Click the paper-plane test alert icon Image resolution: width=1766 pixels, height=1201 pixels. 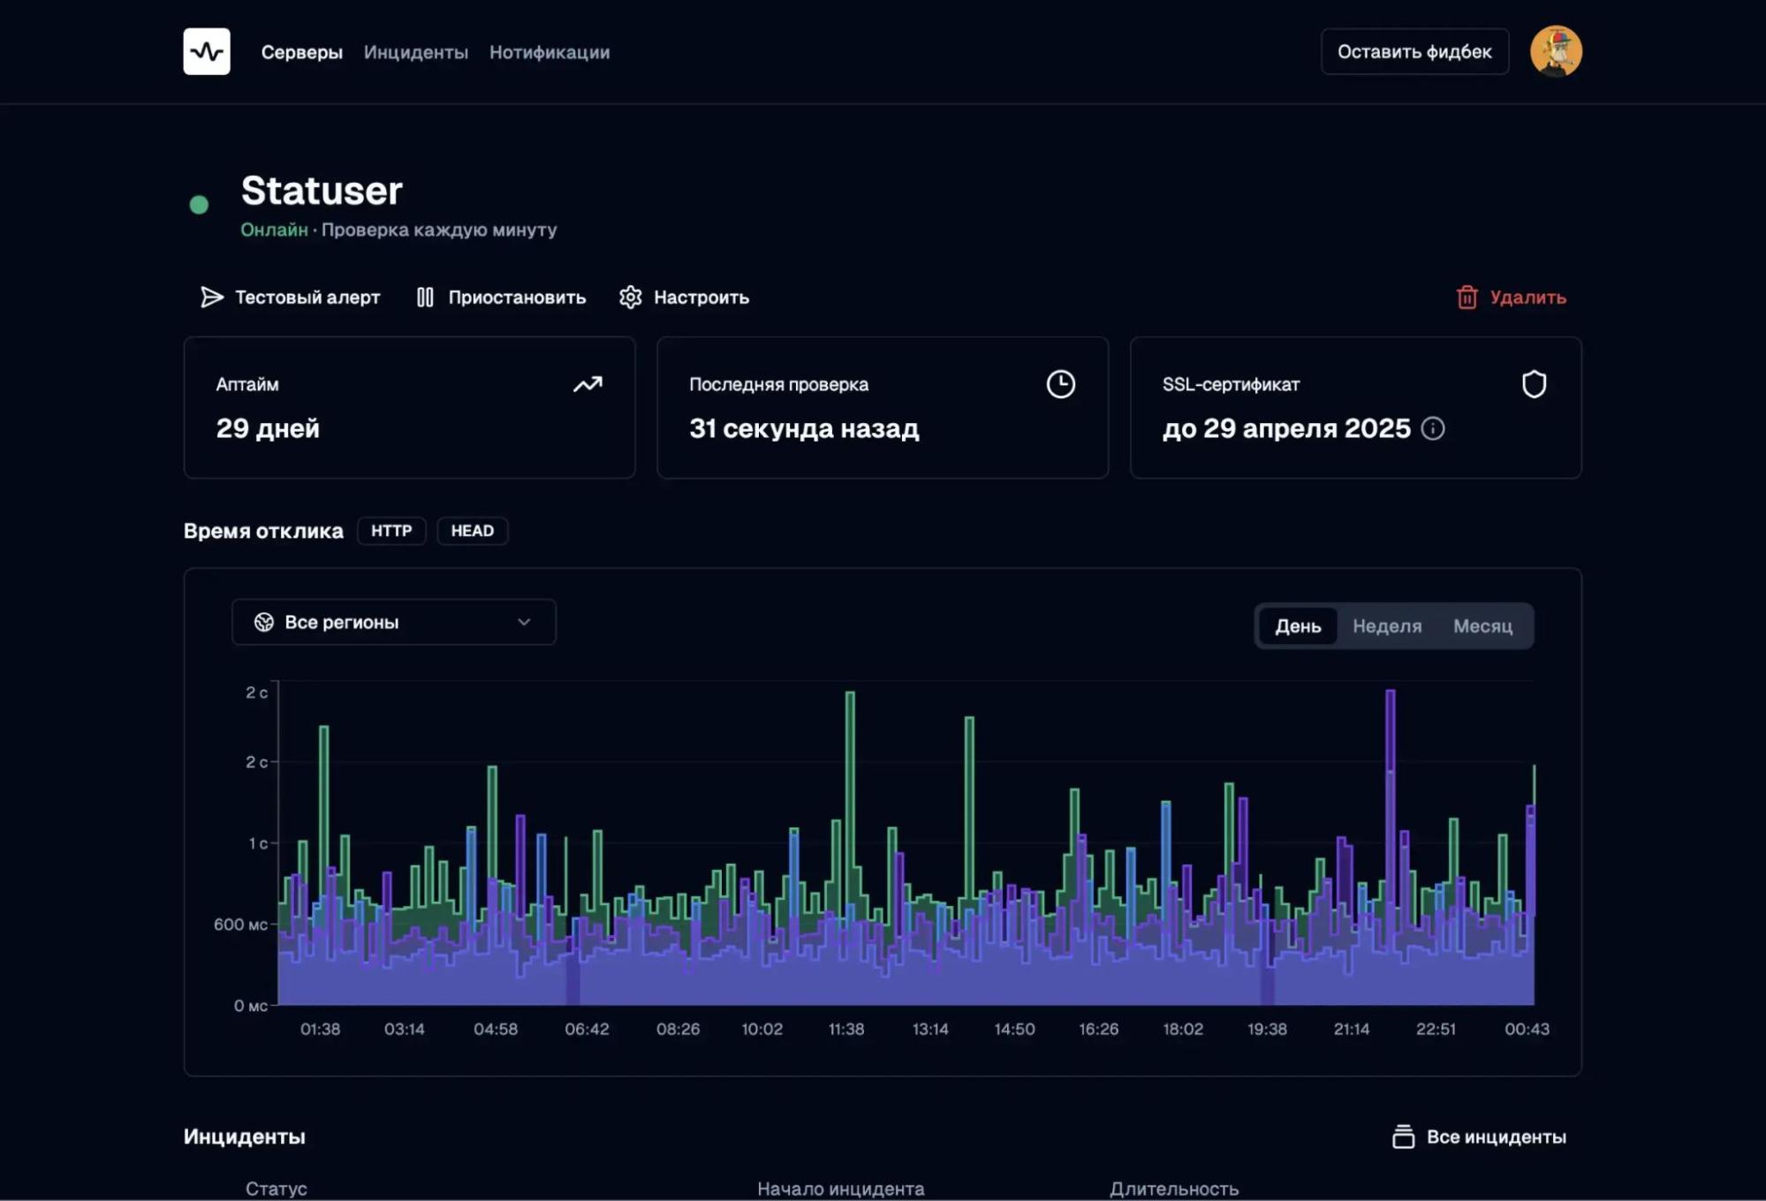click(x=212, y=298)
